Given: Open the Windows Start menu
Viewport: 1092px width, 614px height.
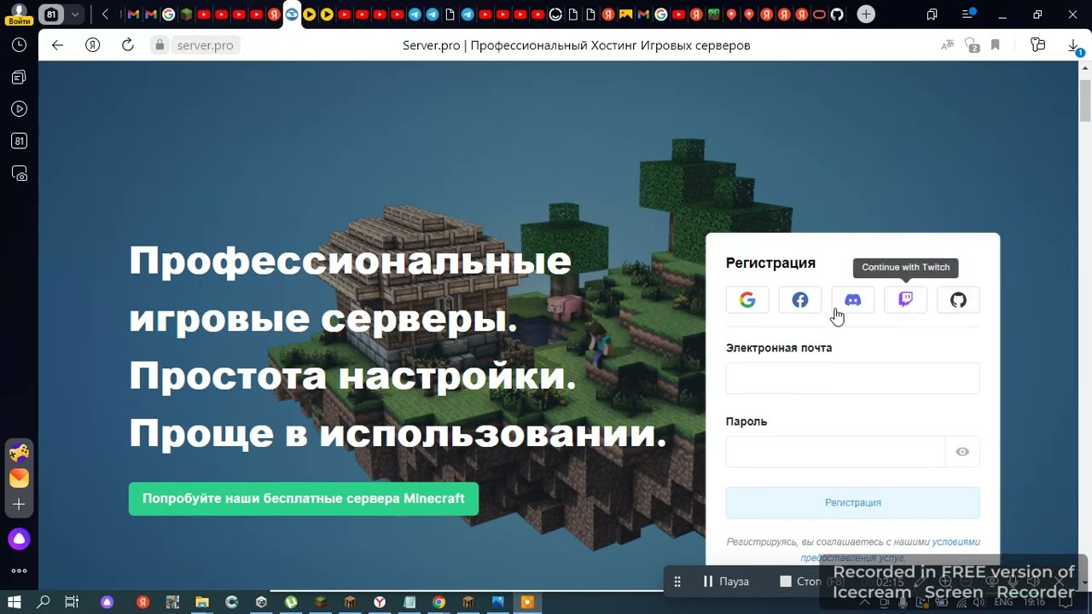Looking at the screenshot, I should click(14, 602).
